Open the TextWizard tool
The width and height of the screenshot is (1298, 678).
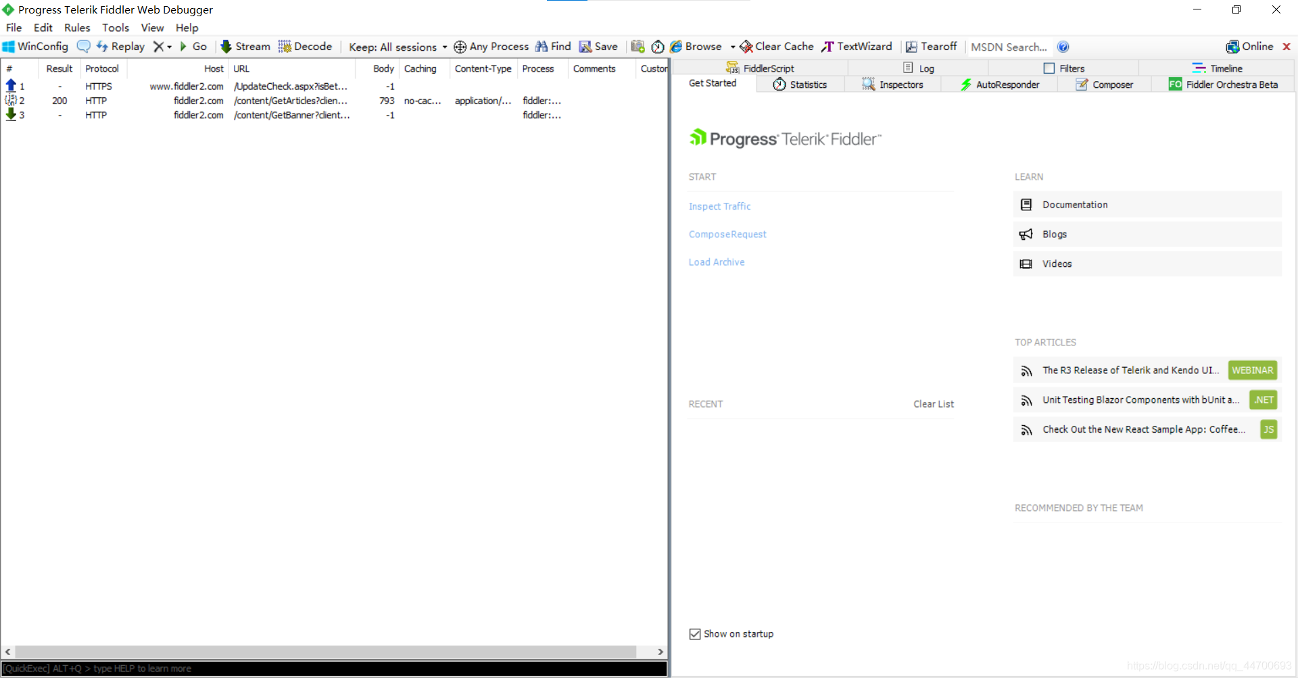pos(857,47)
